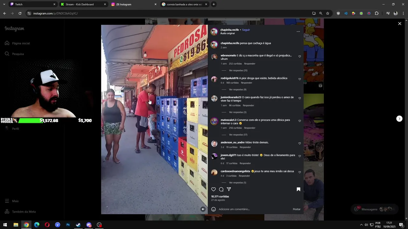Screen dimensions: 408x229
Task: Open Chrome's three-dot menu
Action: click(x=404, y=13)
